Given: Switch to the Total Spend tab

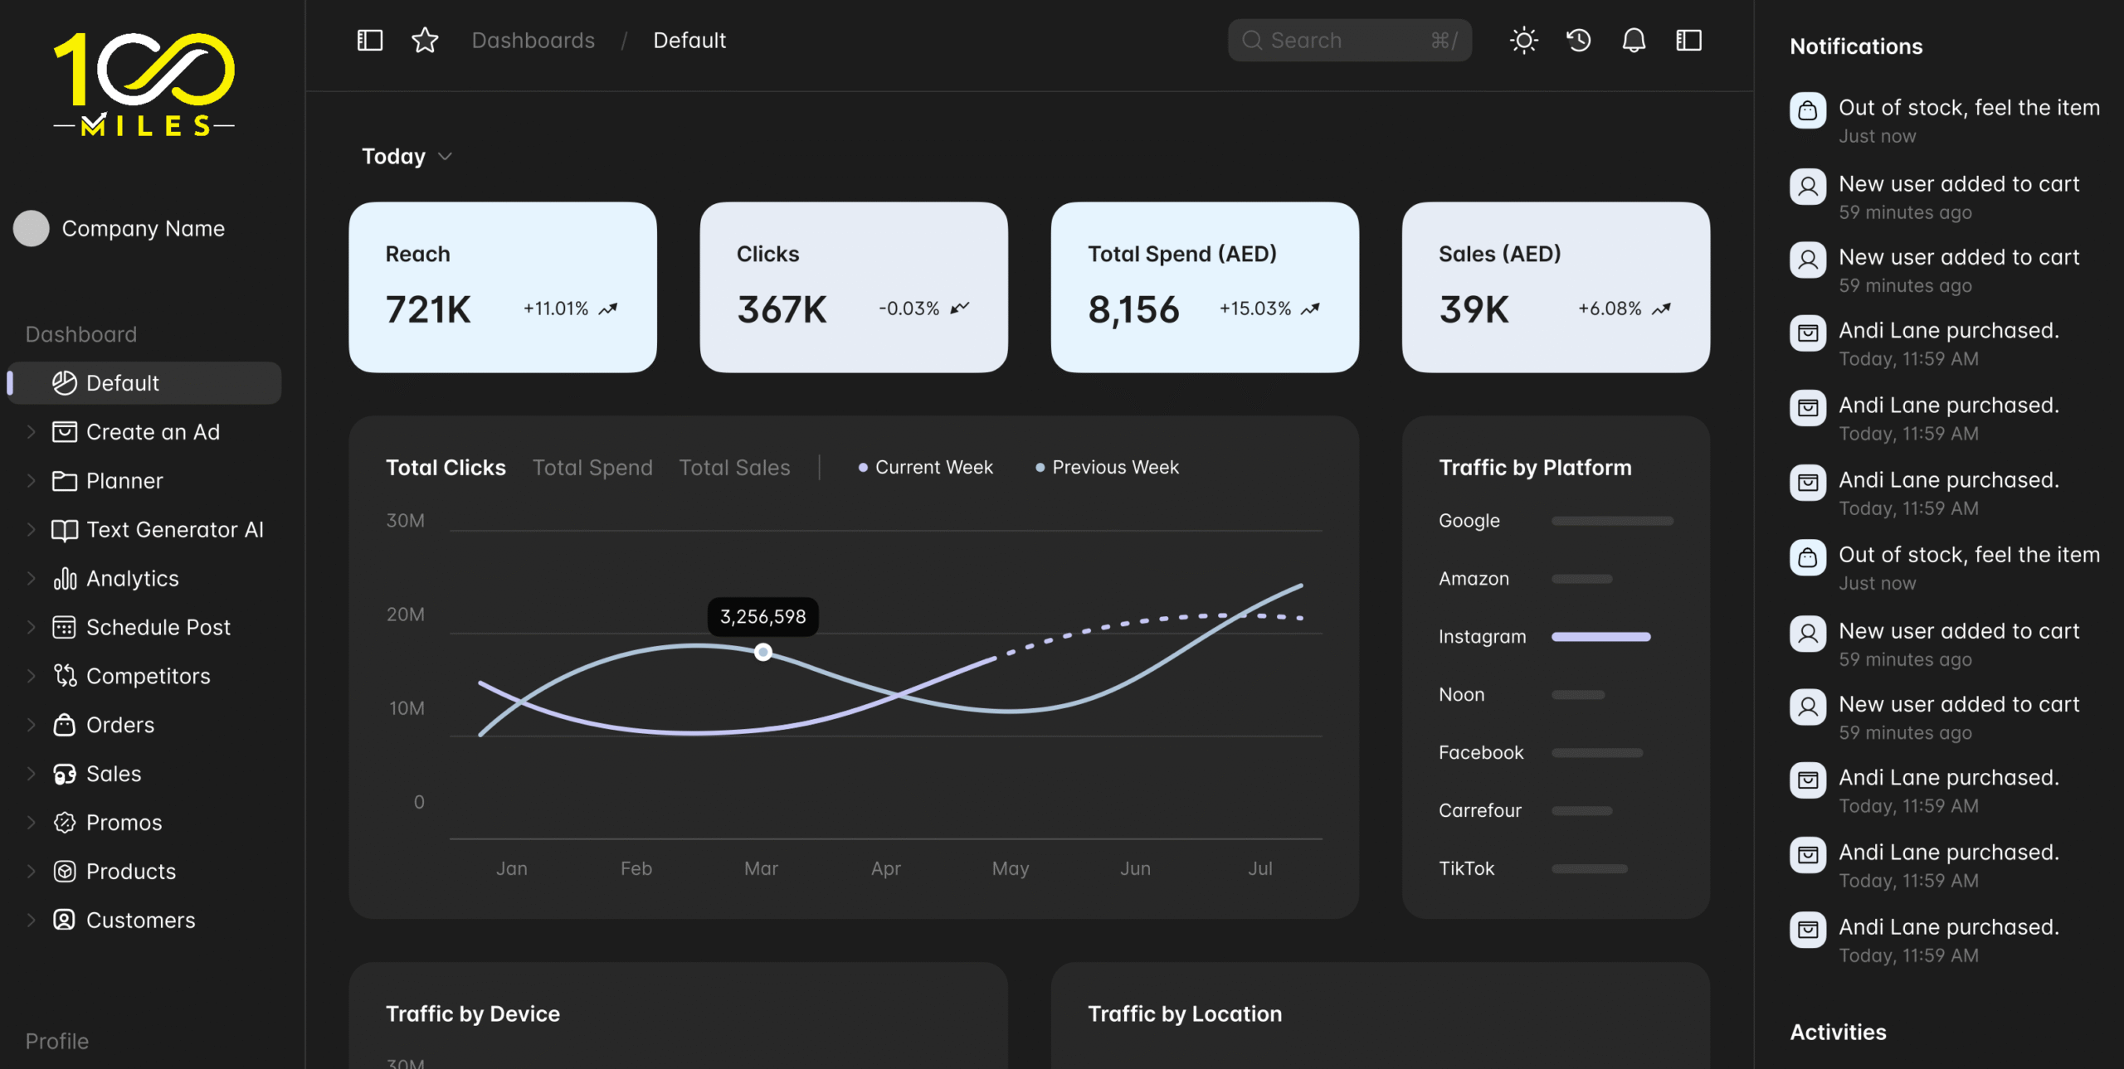Looking at the screenshot, I should pyautogui.click(x=592, y=468).
